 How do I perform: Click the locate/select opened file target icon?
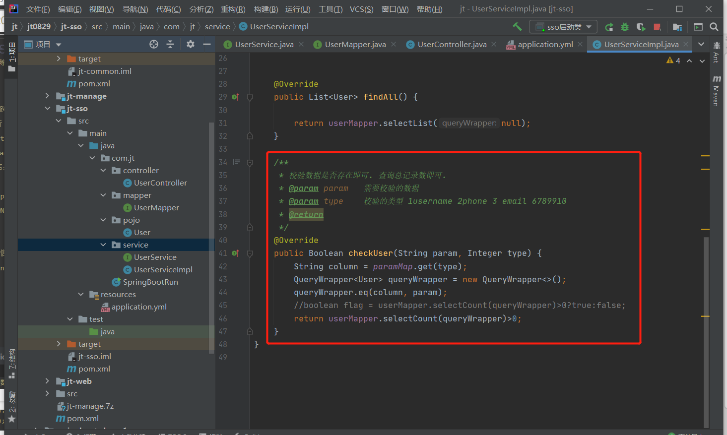click(154, 44)
